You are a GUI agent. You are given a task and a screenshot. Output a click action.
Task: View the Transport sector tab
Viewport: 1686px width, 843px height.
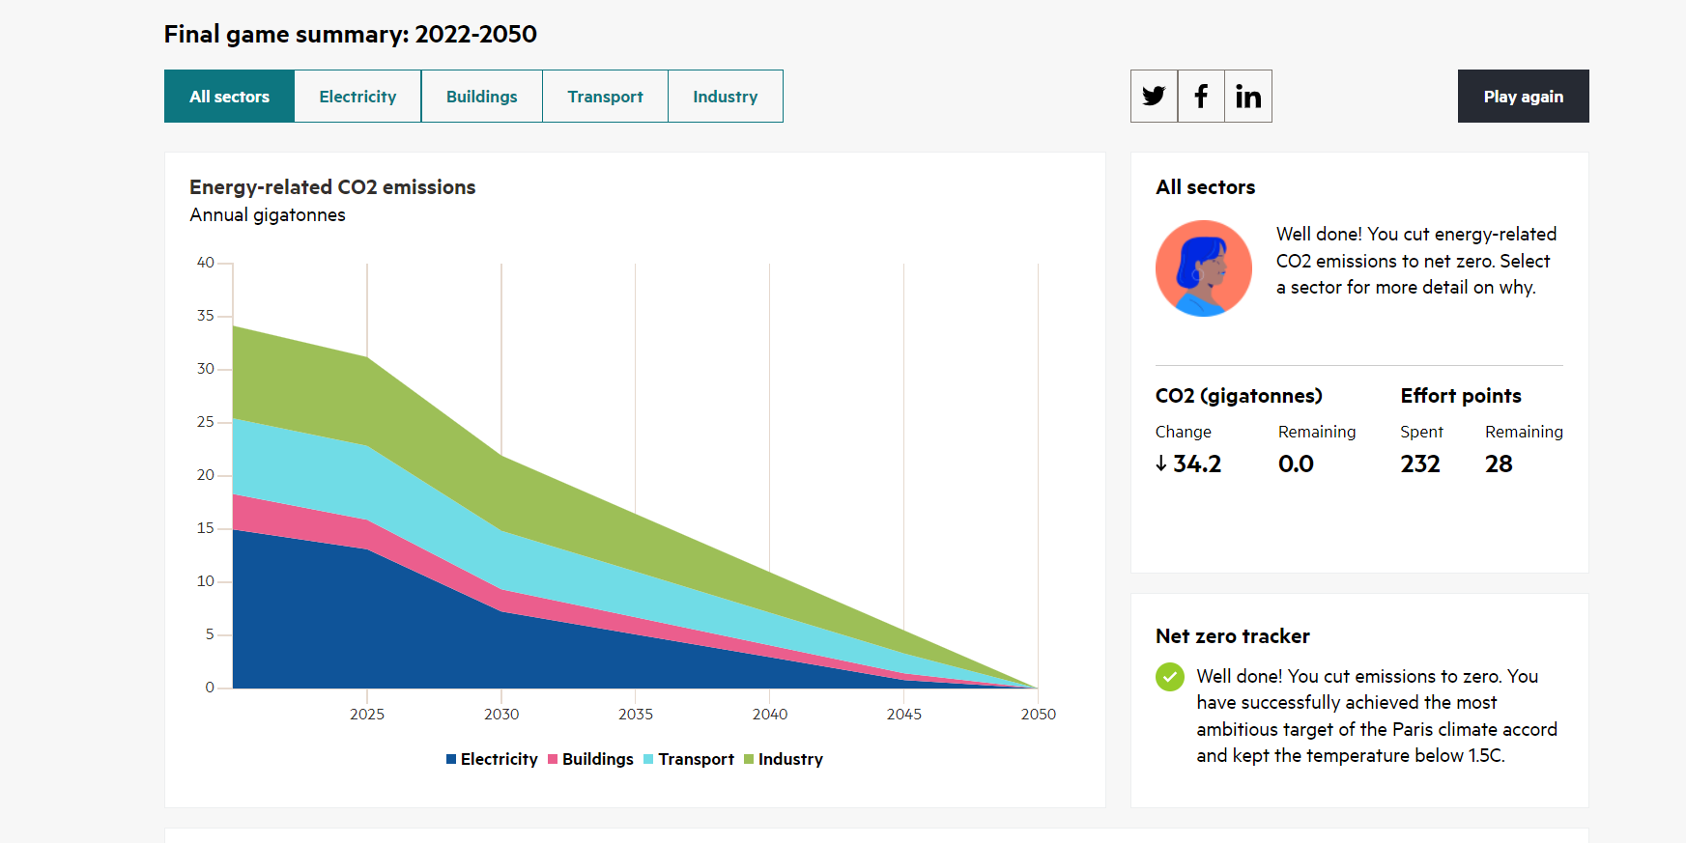tap(605, 96)
